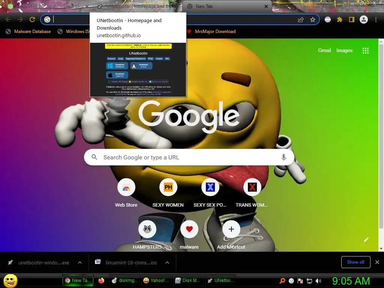The width and height of the screenshot is (384, 288).
Task: Open the Extensions puzzle menu
Action: (x=339, y=19)
